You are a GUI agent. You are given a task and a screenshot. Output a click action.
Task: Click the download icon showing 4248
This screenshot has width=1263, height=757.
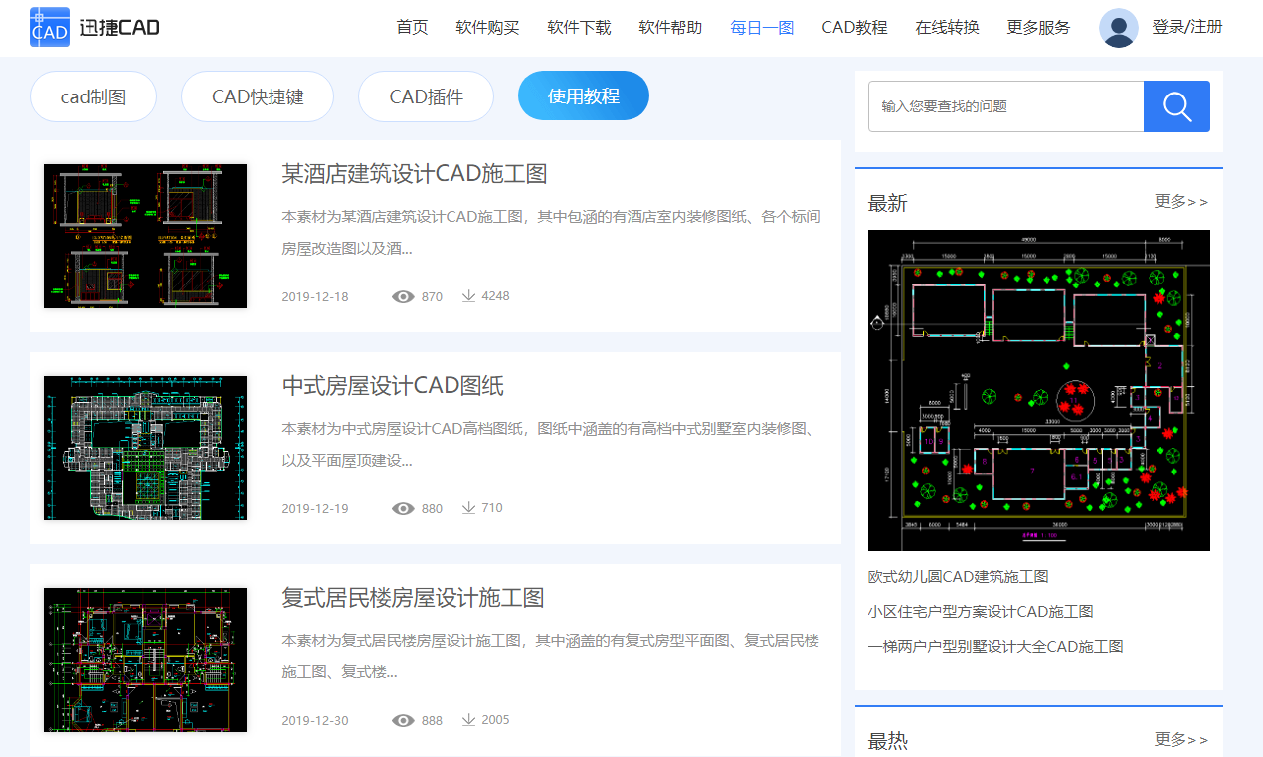[x=466, y=296]
